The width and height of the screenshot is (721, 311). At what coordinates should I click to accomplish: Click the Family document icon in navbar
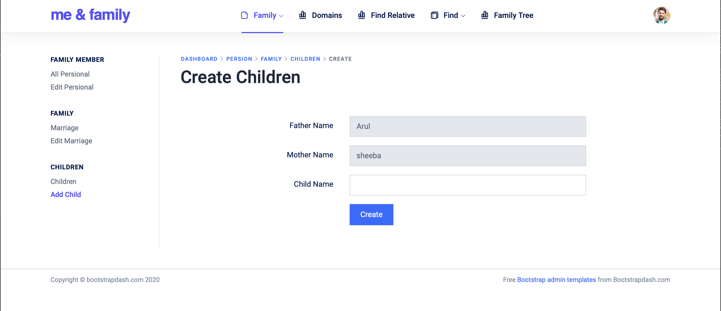tap(244, 15)
